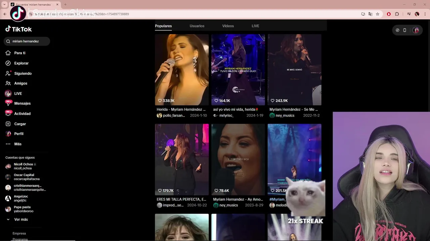
Task: Open the Amigos section
Action: tap(16, 83)
